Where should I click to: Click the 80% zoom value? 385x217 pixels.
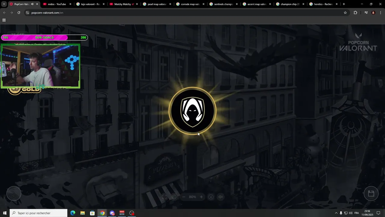click(192, 197)
